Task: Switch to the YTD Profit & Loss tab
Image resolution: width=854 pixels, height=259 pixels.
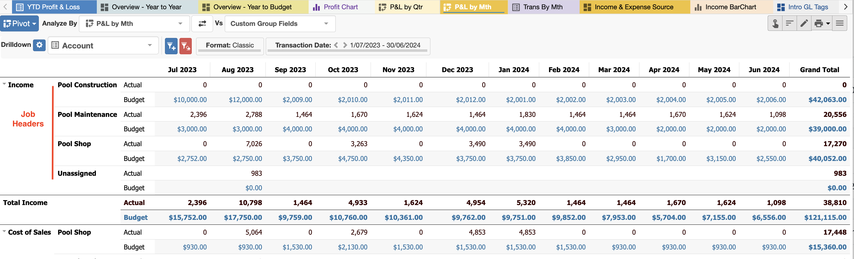Action: [x=54, y=7]
